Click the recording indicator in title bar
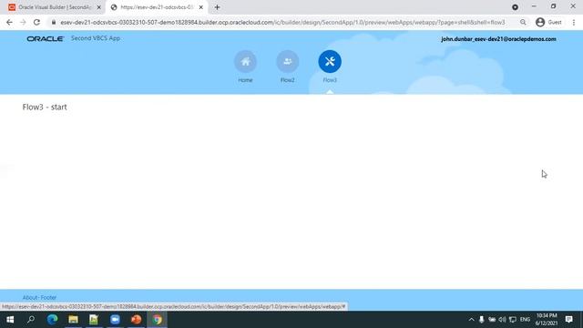This screenshot has height=328, width=583. tap(515, 7)
